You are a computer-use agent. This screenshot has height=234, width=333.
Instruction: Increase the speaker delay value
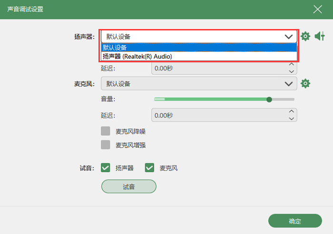291,64
